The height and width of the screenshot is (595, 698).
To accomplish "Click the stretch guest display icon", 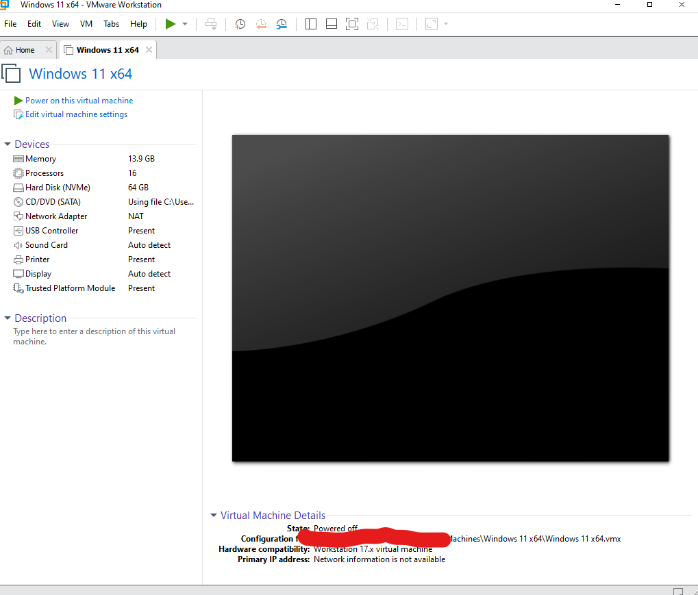I will (432, 24).
